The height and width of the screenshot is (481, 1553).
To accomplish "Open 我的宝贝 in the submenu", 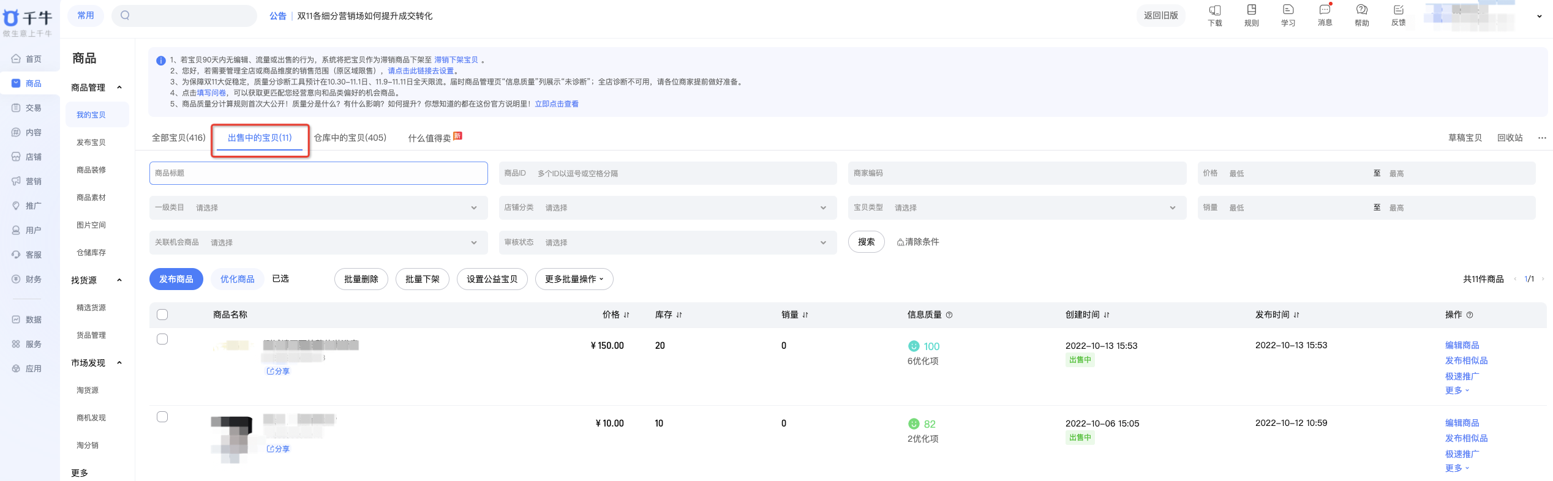I will [x=97, y=114].
